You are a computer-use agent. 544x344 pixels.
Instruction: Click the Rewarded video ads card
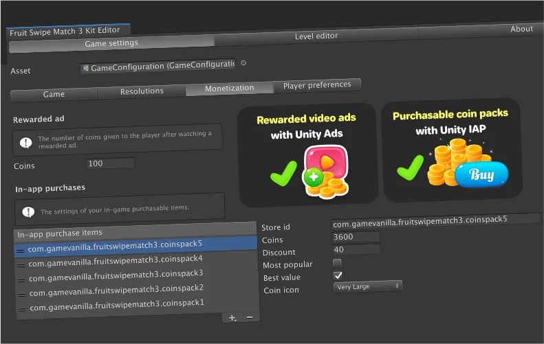[x=307, y=154]
